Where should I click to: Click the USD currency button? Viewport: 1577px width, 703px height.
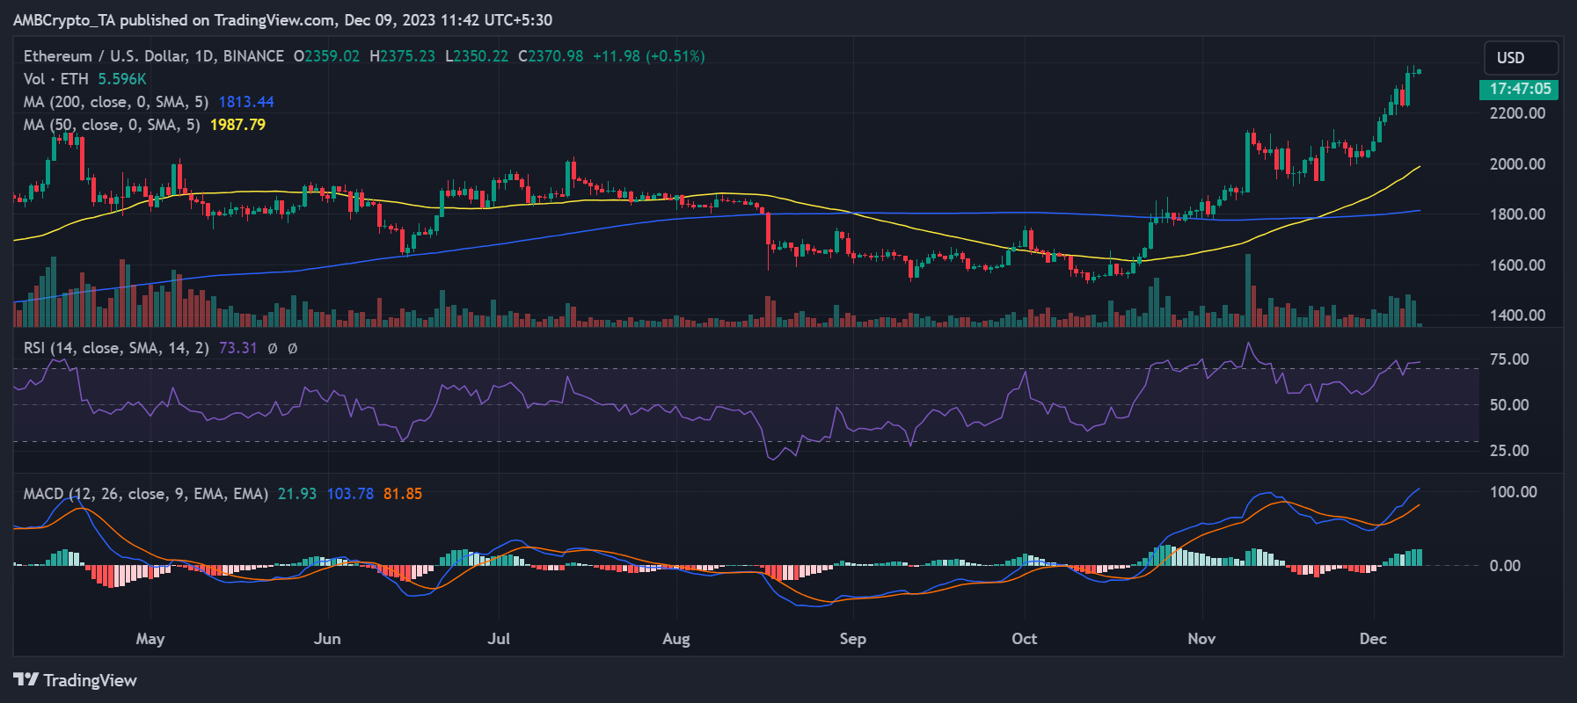coord(1521,58)
